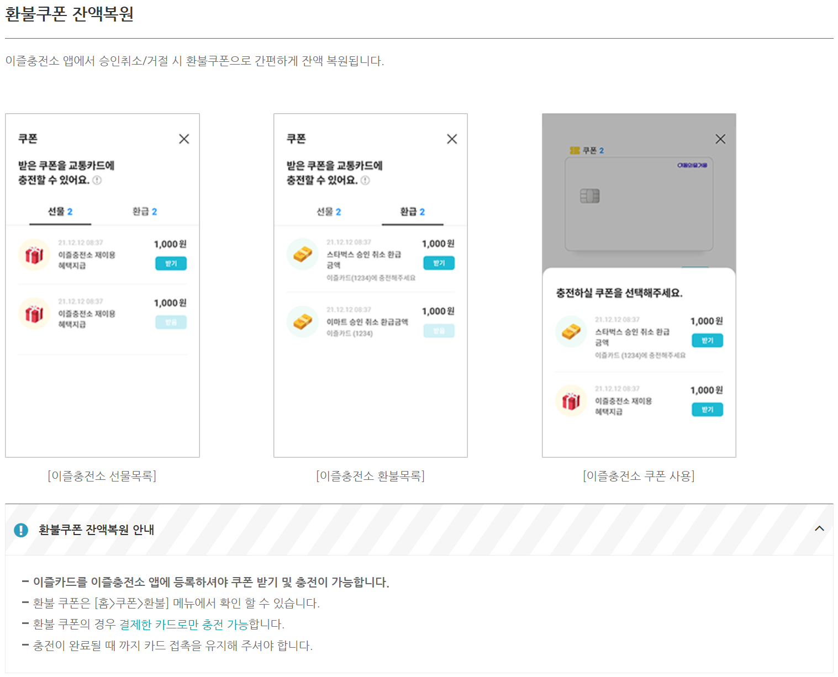The height and width of the screenshot is (677, 838).
Task: Click the intro sentence starting 이즐충전소 앱에서 승인취소/거절
Action: tap(194, 61)
